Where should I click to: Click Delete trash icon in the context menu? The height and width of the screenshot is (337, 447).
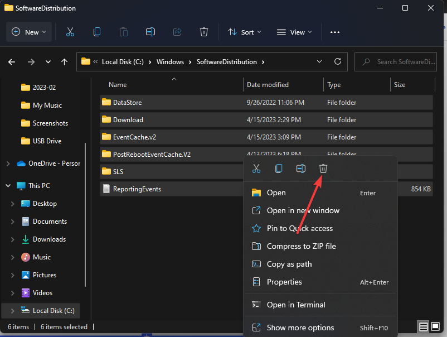coord(323,168)
